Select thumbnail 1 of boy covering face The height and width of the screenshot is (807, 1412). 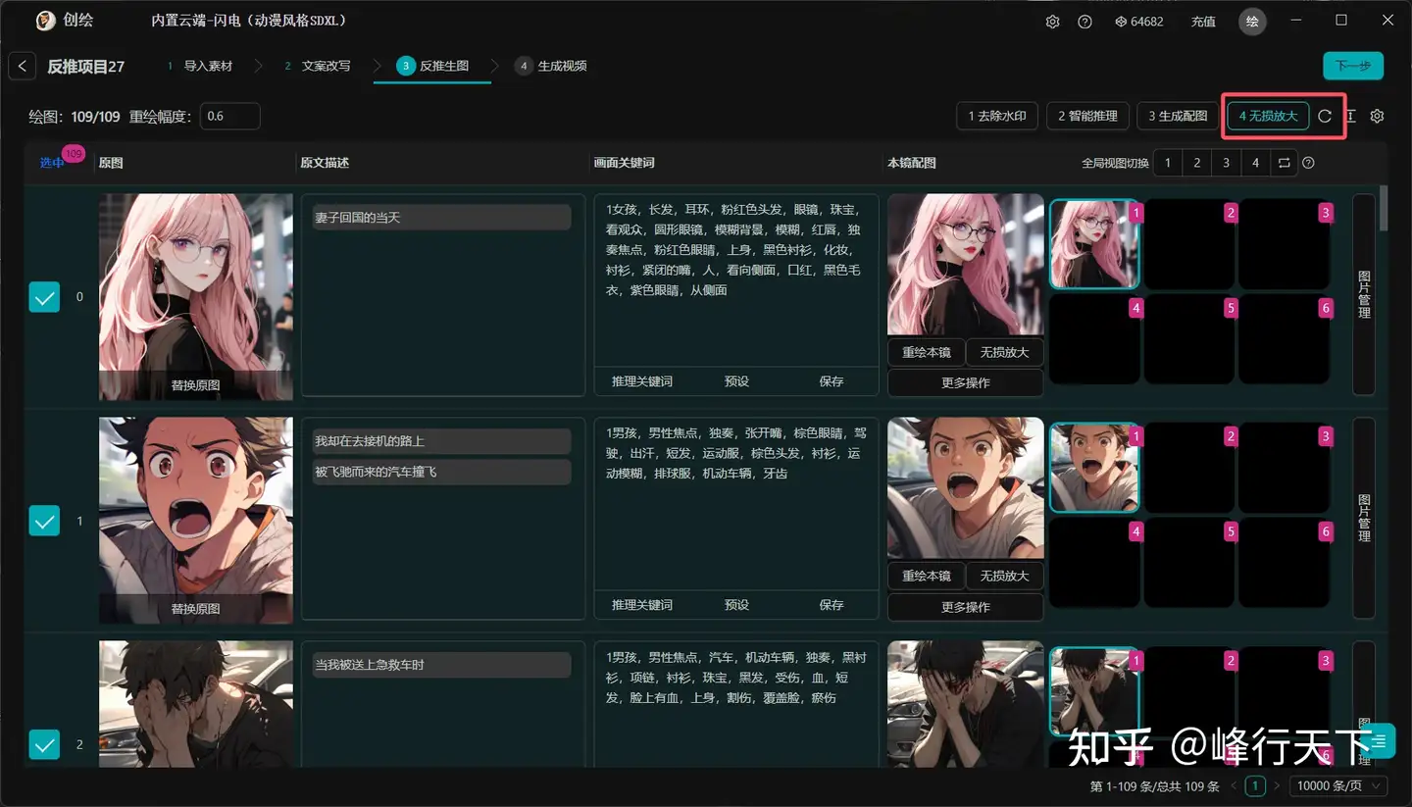[1094, 691]
